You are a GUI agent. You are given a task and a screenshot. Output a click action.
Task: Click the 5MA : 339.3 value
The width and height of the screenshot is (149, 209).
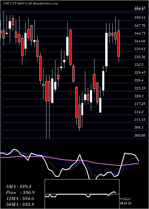point(18,187)
